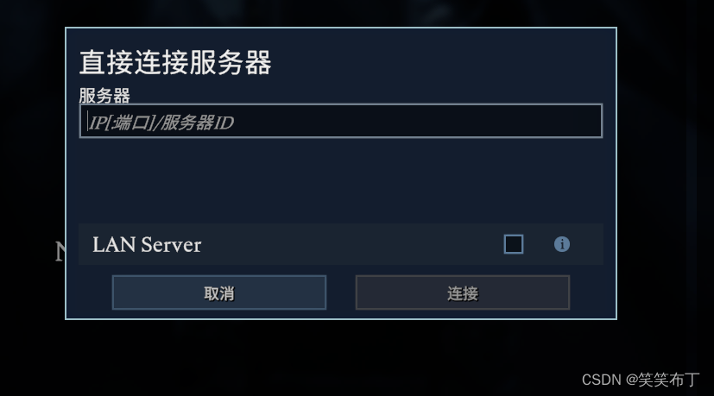Click the LAN Server label text

tap(147, 245)
